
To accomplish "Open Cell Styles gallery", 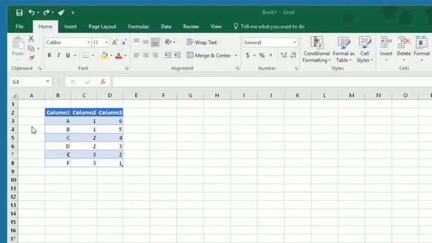I will pos(364,49).
